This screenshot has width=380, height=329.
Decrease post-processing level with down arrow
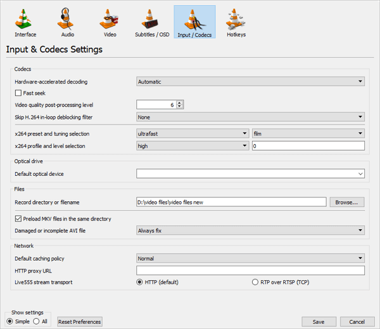pos(179,106)
